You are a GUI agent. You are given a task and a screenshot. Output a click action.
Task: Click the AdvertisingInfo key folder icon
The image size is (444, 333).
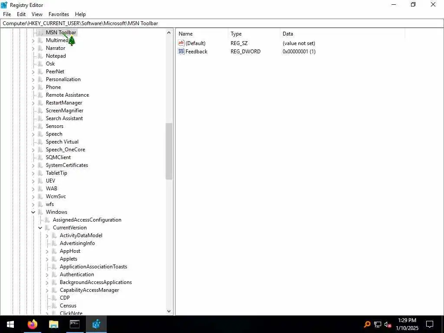click(x=55, y=243)
